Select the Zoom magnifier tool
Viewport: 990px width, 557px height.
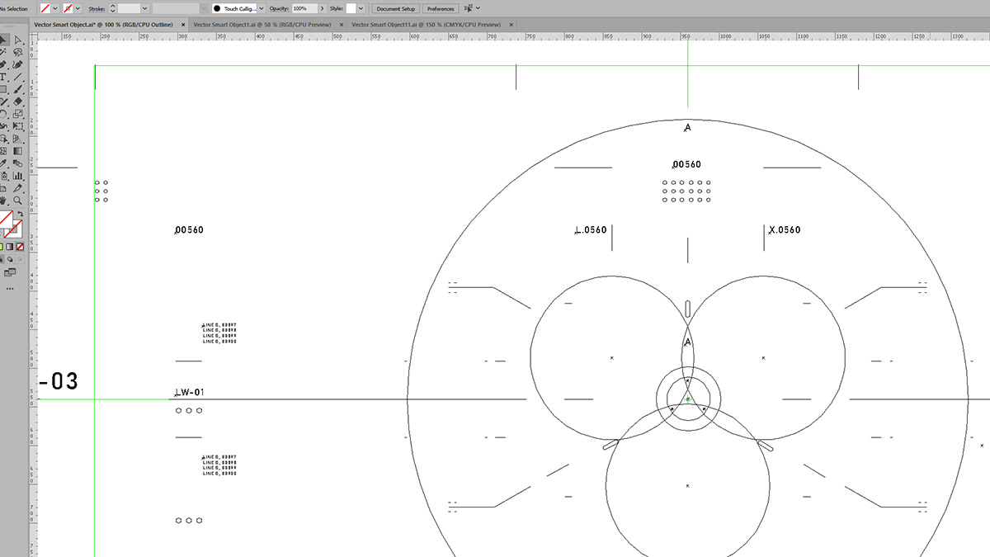[x=17, y=201]
